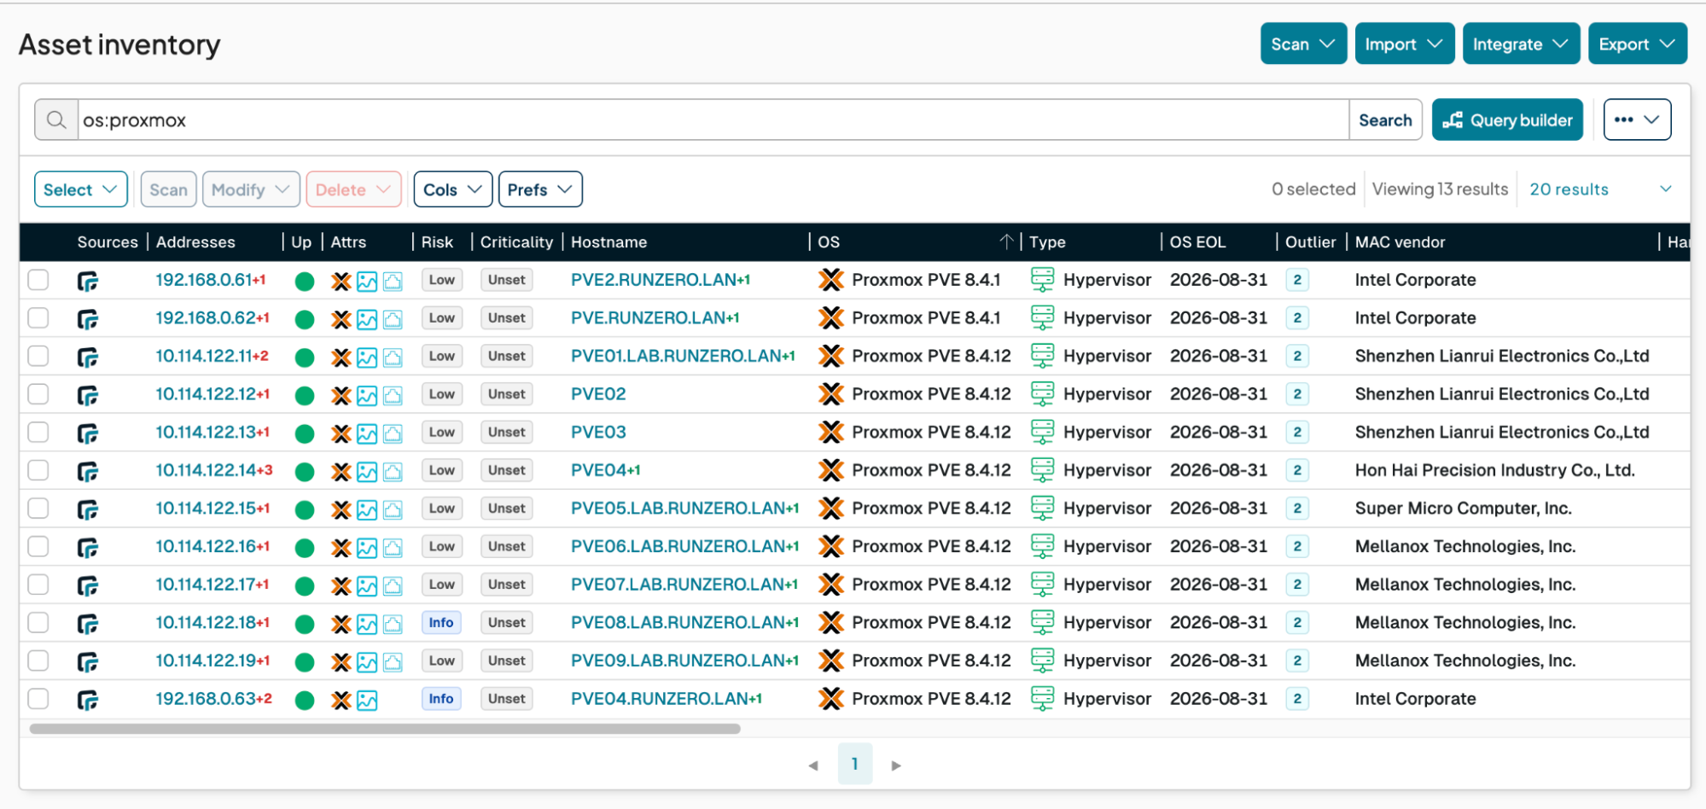The image size is (1706, 809).
Task: Sort table by OS EOL column header
Action: point(1197,242)
